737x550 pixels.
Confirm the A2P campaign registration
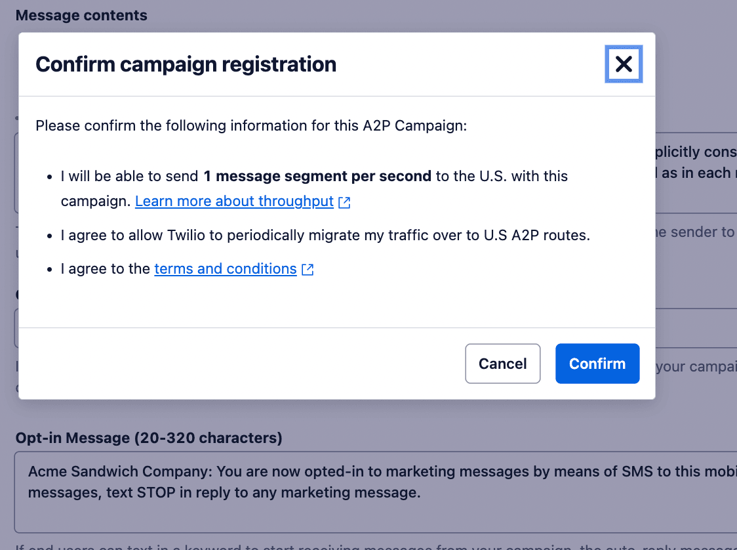pyautogui.click(x=597, y=363)
